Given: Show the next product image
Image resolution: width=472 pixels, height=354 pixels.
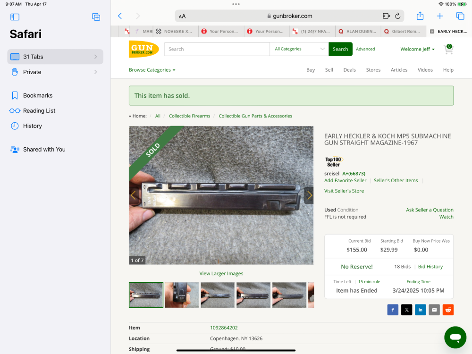Looking at the screenshot, I should click(x=309, y=195).
